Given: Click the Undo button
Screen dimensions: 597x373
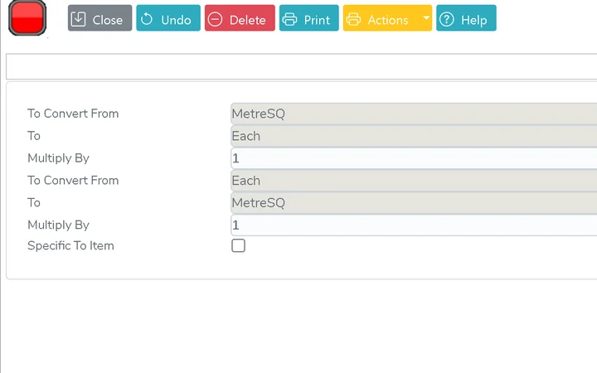Looking at the screenshot, I should click(x=168, y=18).
